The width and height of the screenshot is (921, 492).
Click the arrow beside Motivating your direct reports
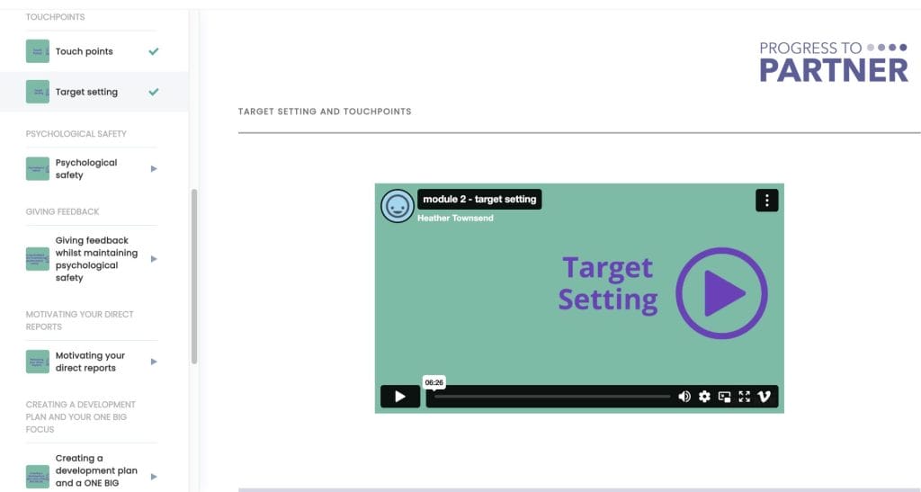coord(154,362)
